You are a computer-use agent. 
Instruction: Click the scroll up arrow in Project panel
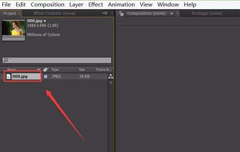click(x=111, y=82)
